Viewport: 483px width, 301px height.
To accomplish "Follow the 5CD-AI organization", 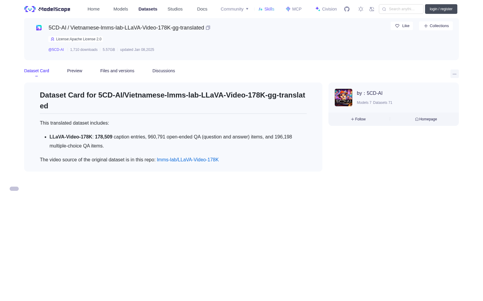I will click(x=358, y=119).
